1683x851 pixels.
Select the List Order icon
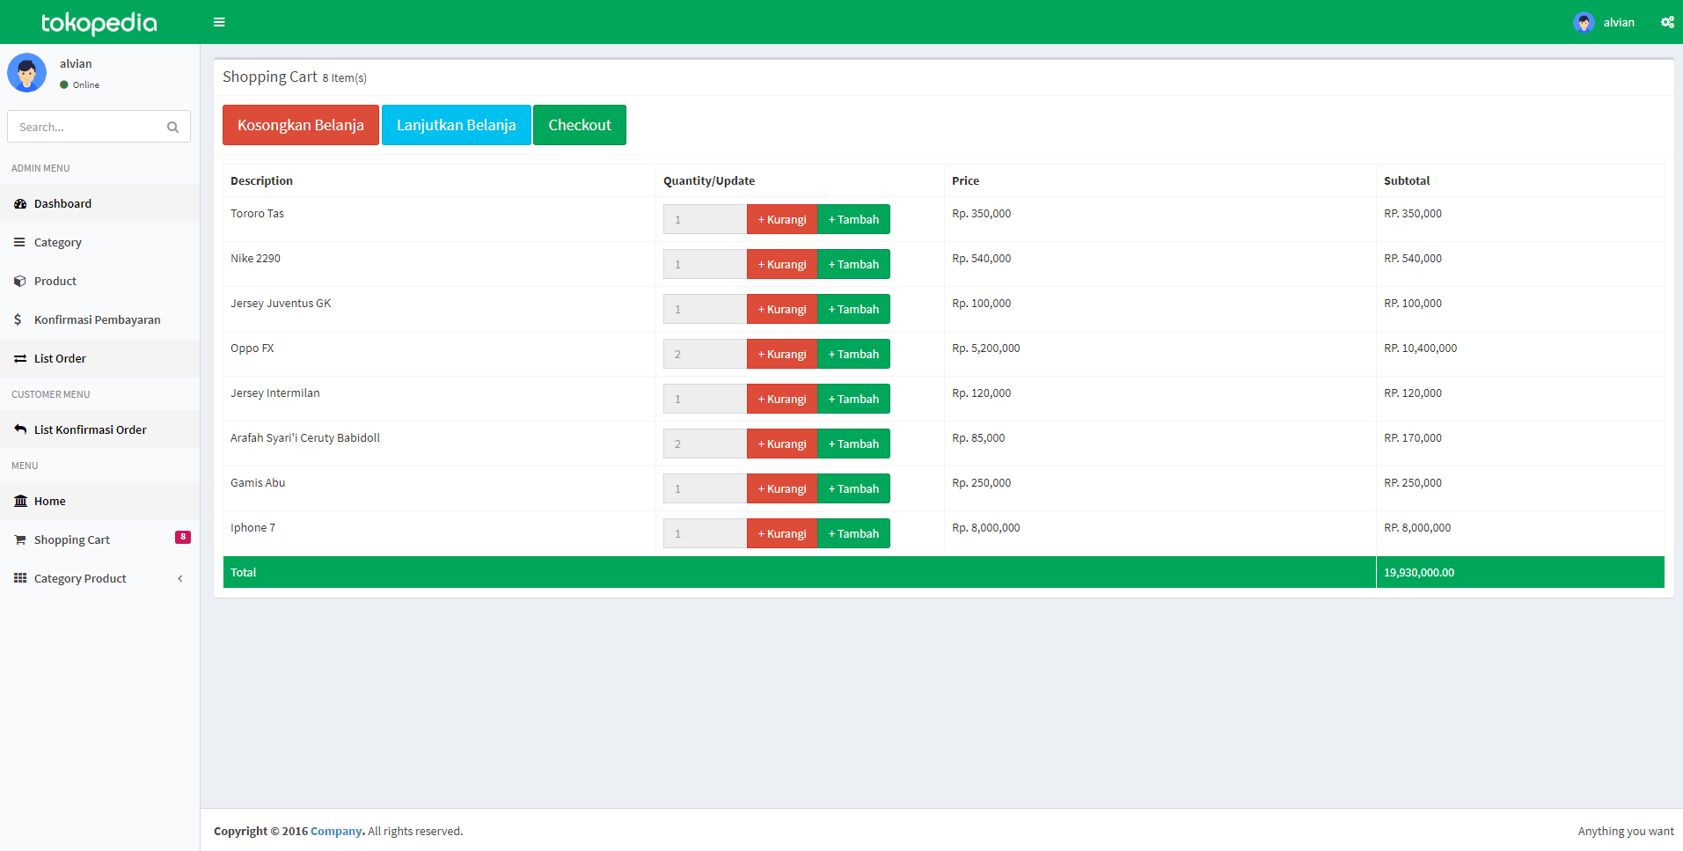19,358
